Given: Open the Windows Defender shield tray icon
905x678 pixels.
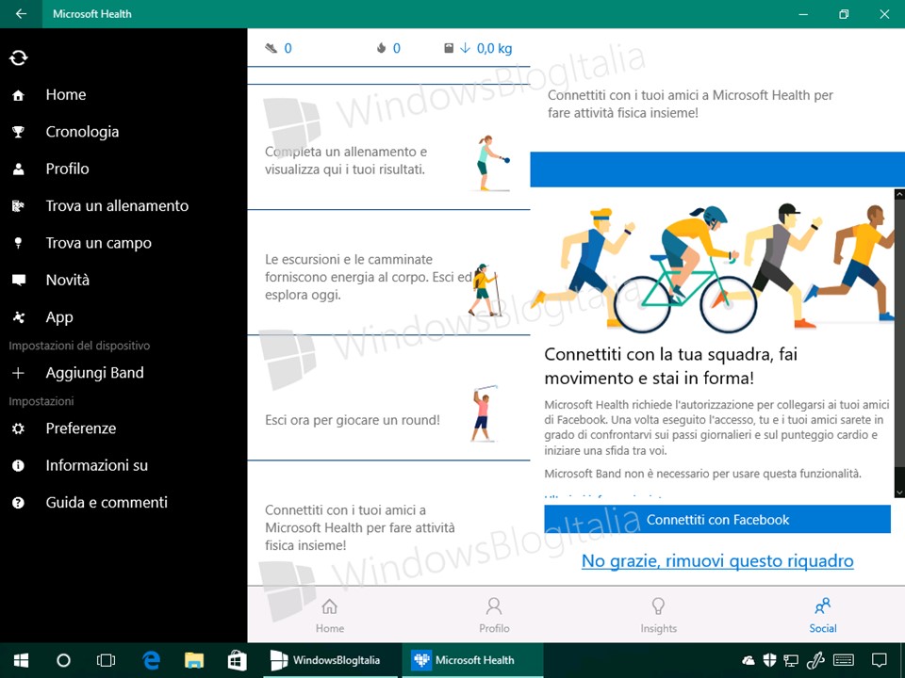Looking at the screenshot, I should 769,660.
